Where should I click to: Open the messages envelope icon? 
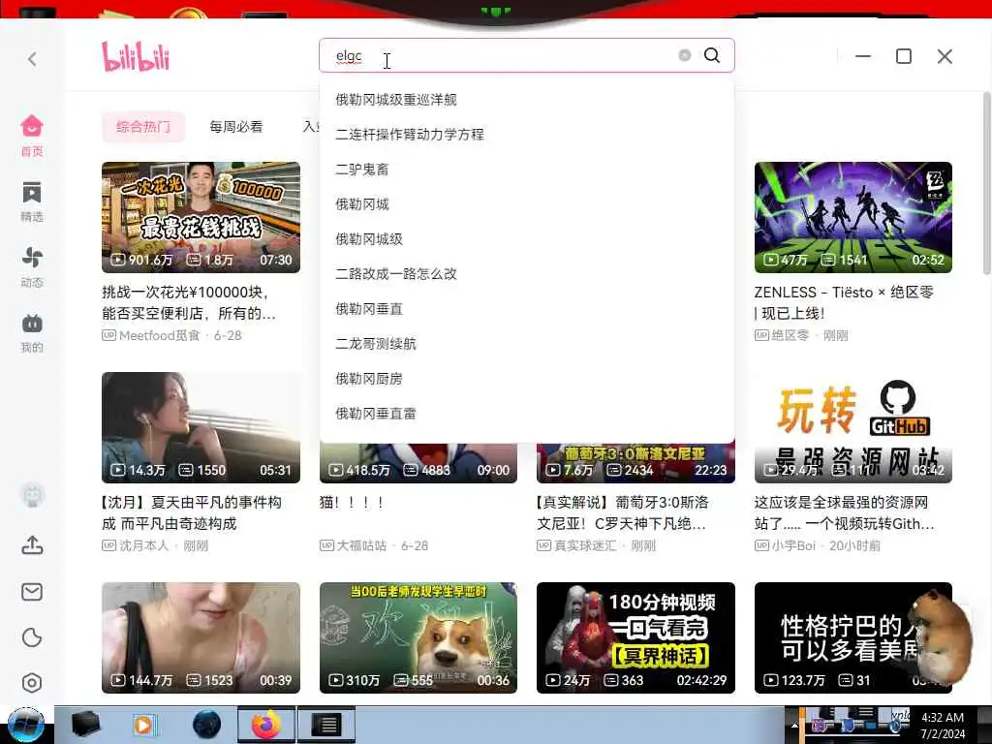(x=32, y=592)
